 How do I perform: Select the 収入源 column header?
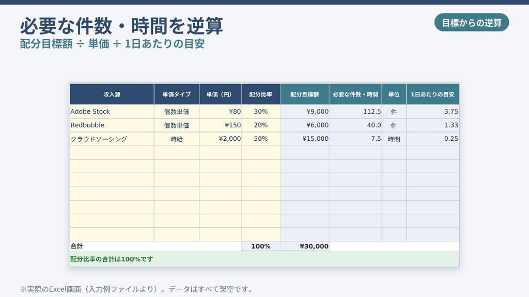pyautogui.click(x=112, y=94)
